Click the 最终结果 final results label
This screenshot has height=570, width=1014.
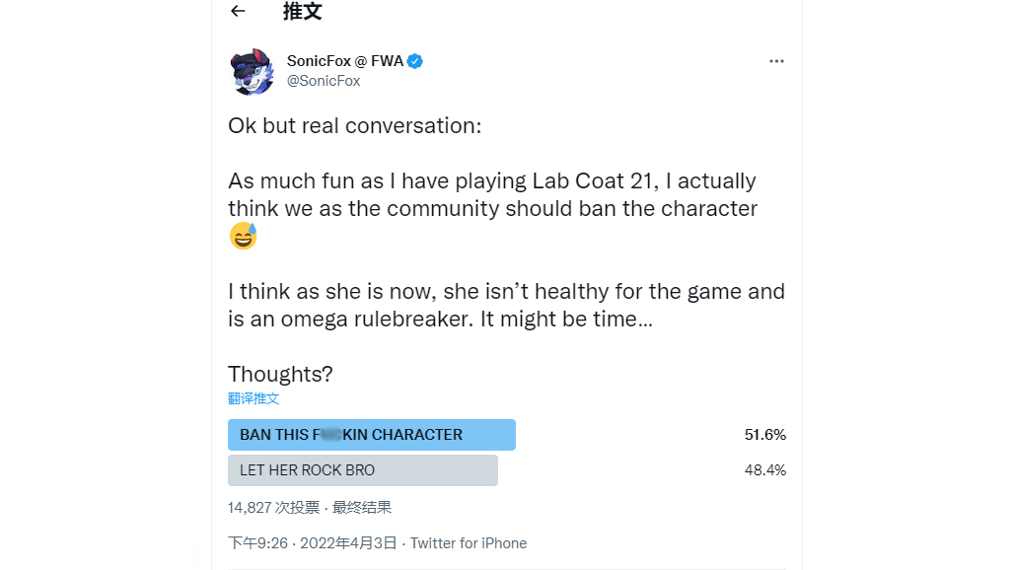pyautogui.click(x=362, y=508)
